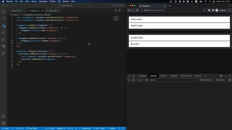Open Live Share view in activity bar

tap(4, 53)
